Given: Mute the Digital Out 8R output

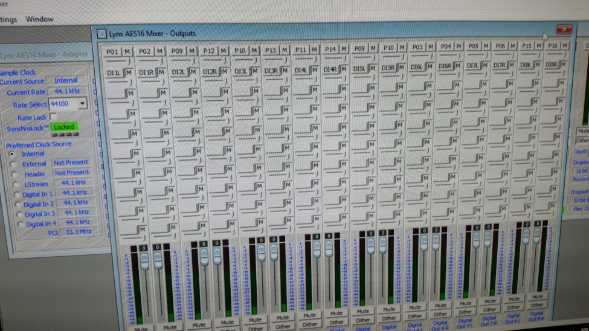Looking at the screenshot, I should point(537,297).
